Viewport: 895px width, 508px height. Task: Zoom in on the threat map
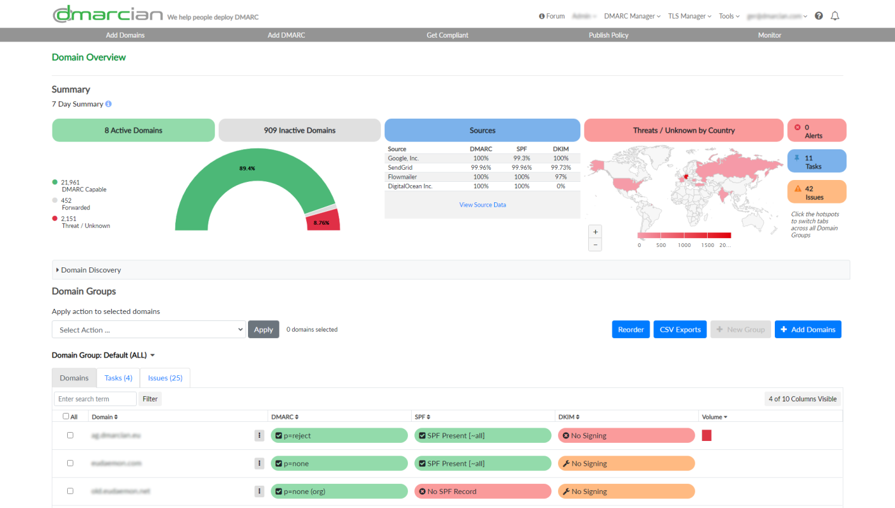[x=595, y=232]
